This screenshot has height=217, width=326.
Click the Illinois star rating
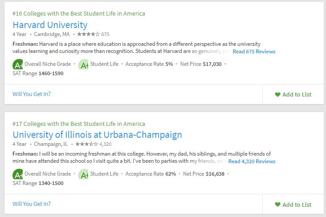pos(86,144)
